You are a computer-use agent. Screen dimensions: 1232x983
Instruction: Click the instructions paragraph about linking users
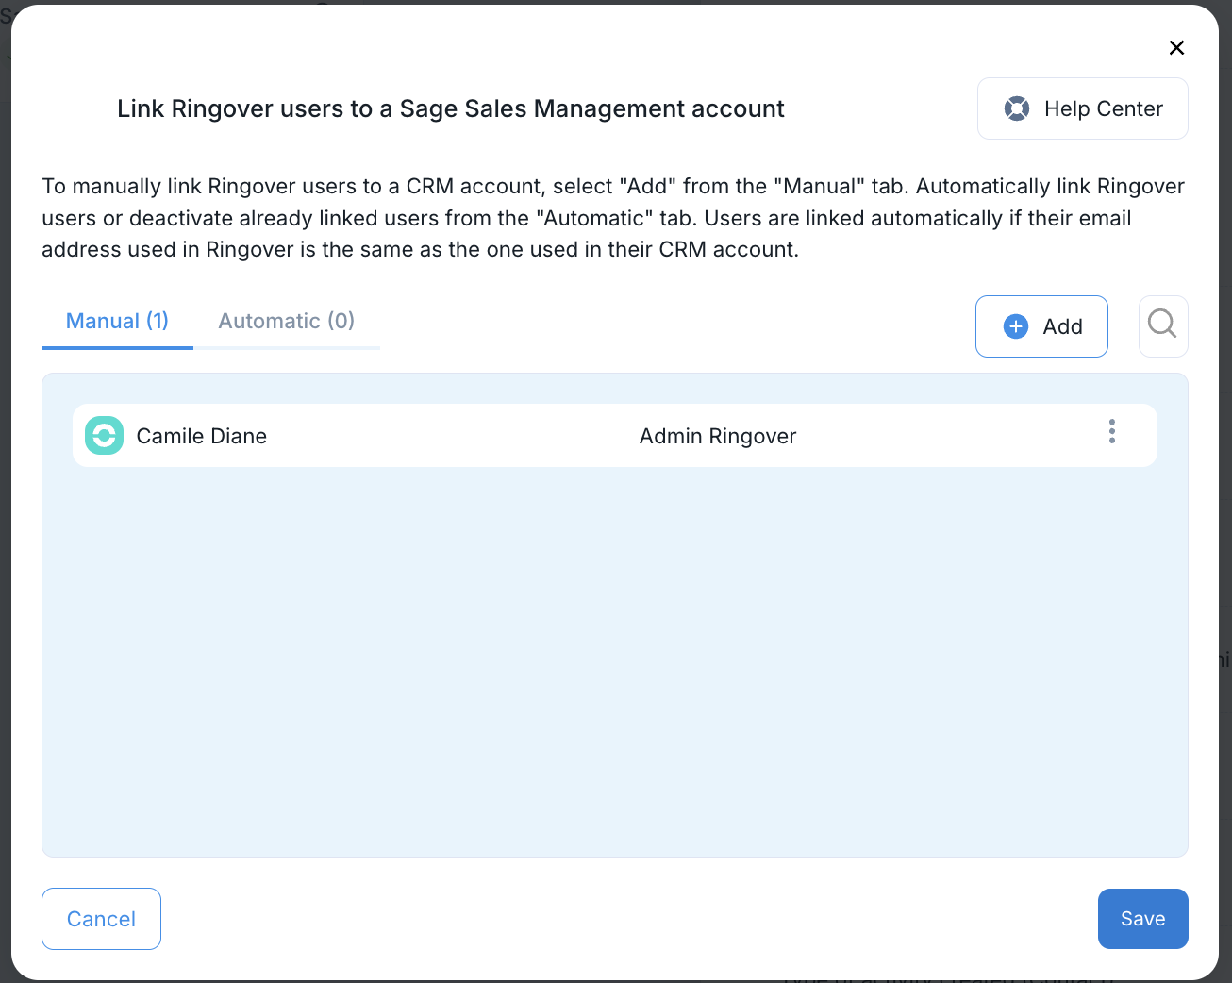click(x=613, y=218)
